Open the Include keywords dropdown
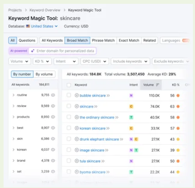This screenshot has height=188, width=195. tap(130, 61)
